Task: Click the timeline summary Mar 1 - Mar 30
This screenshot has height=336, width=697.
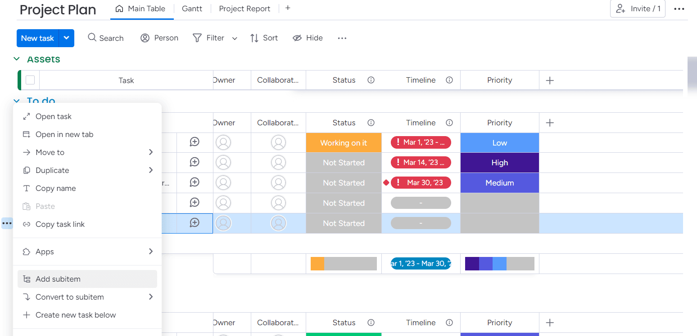Action: [x=421, y=264]
